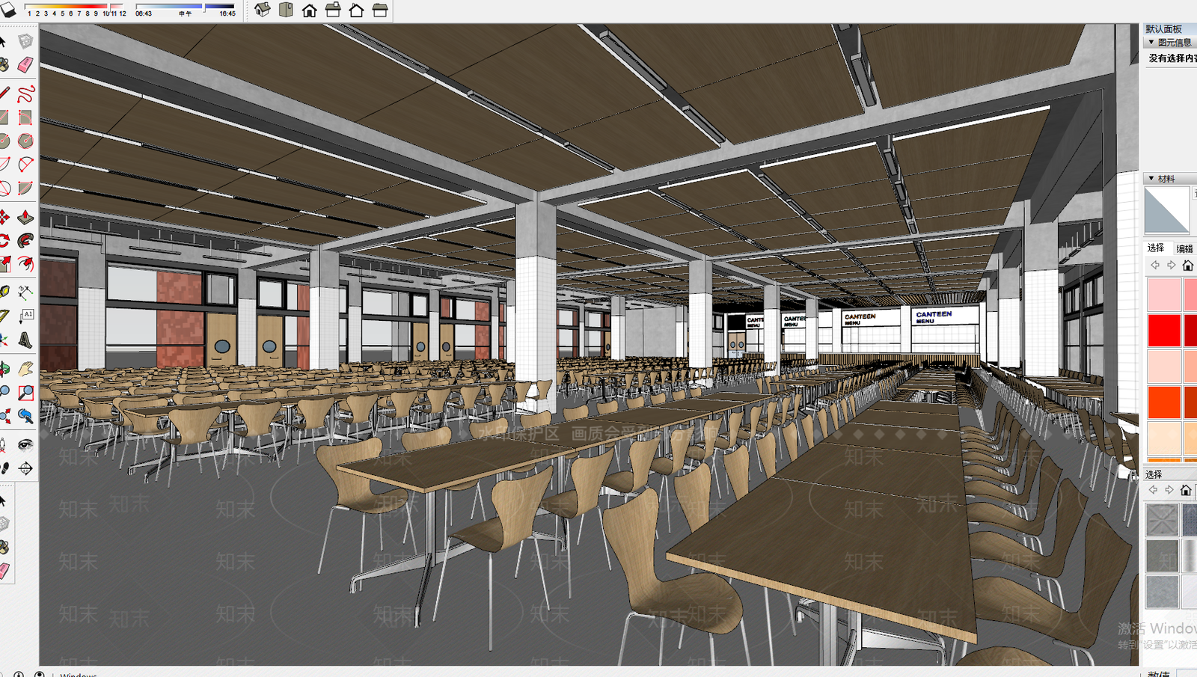Click the 默认面板 tray title
The image size is (1197, 677).
1164,29
